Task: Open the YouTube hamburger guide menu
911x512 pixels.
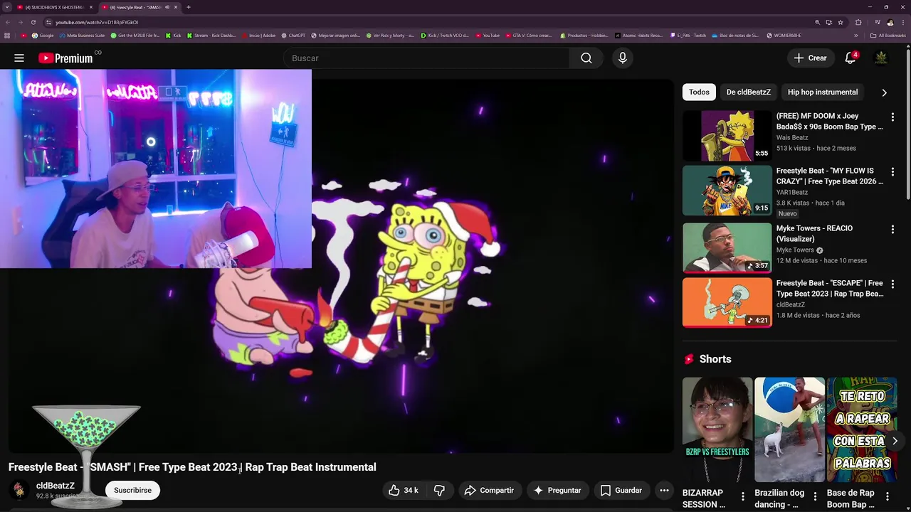Action: 19,58
